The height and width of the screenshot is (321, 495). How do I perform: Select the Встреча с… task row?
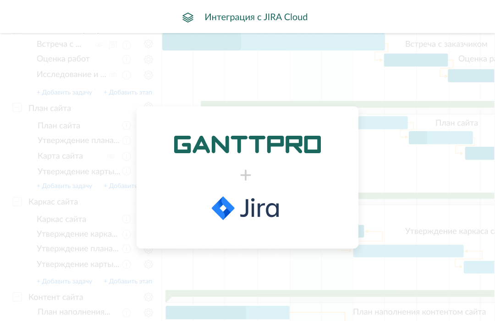[59, 44]
